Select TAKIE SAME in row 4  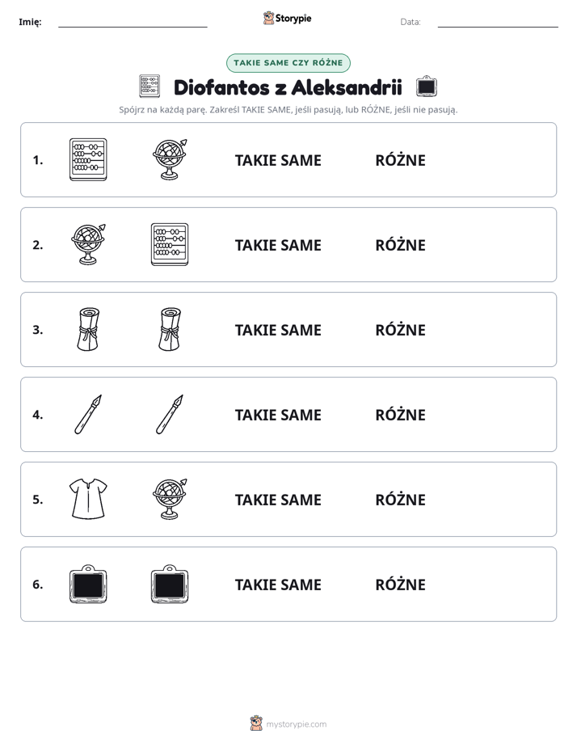pyautogui.click(x=278, y=415)
